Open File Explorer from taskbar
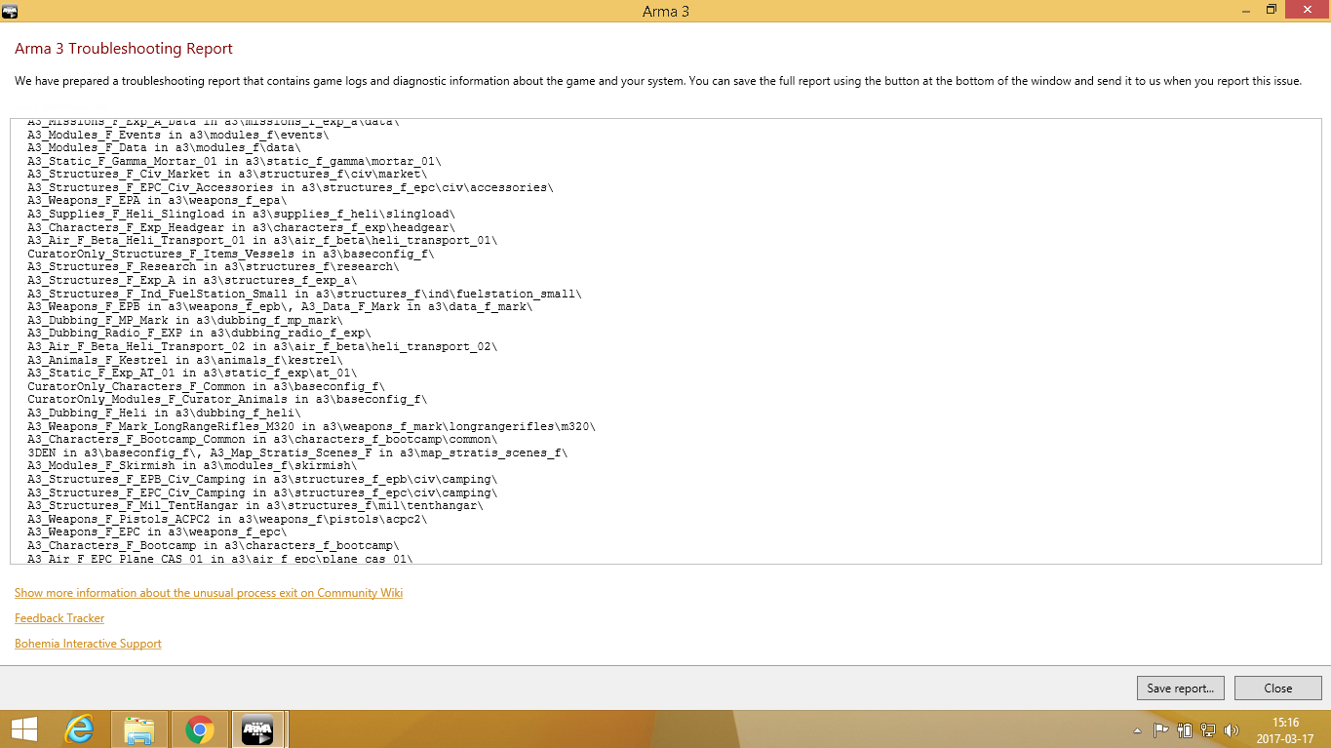The image size is (1331, 748). 139,729
